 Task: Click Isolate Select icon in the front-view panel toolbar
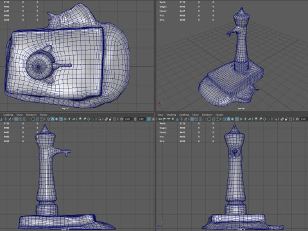point(275,119)
